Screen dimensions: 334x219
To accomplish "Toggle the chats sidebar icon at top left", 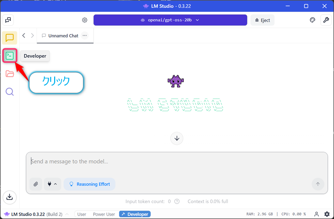I will tap(8, 20).
